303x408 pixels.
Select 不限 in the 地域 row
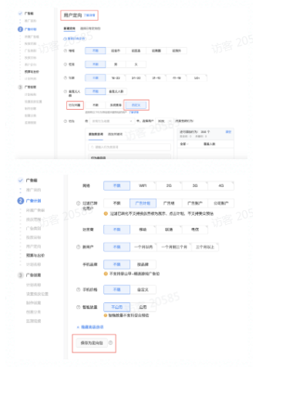pyautogui.click(x=96, y=51)
